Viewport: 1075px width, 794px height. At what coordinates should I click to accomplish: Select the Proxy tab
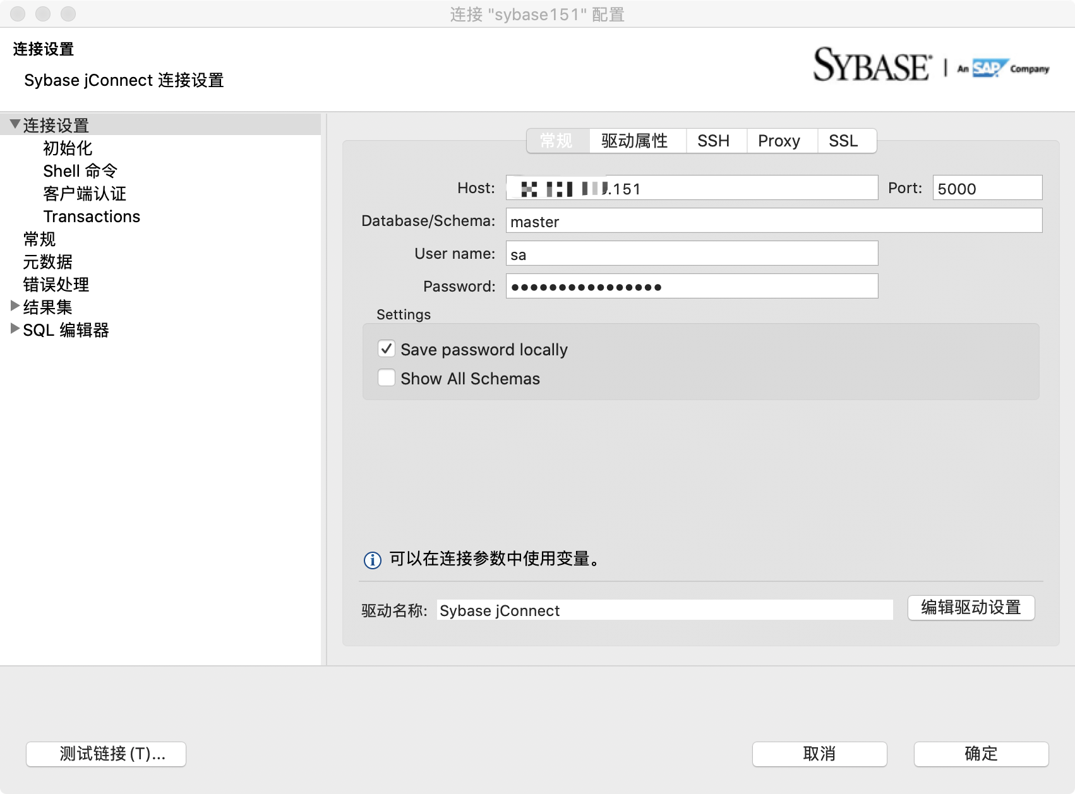[781, 141]
